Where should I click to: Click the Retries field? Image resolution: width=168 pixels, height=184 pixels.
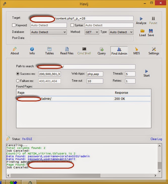pos(130,81)
